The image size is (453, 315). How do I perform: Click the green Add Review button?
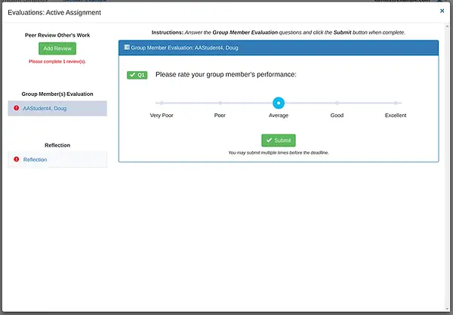point(57,48)
